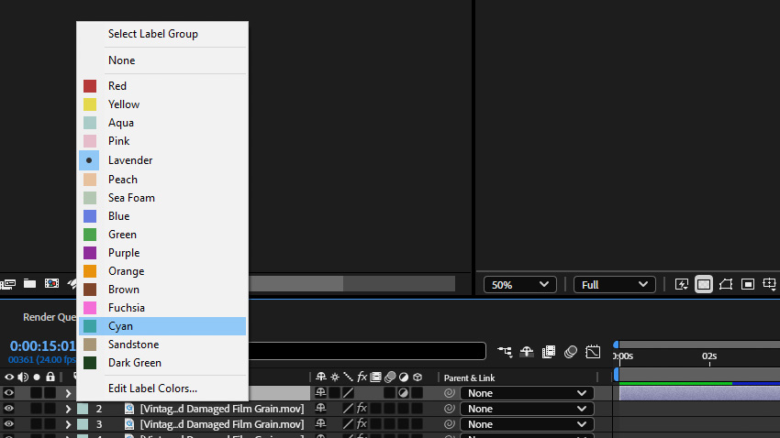Toggle the transparency grid button
This screenshot has width=780, height=438.
coord(704,285)
